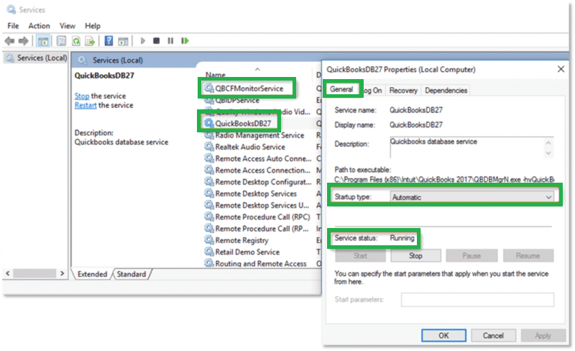
Task: Click the Pause Service toolbar icon
Action: click(x=170, y=41)
